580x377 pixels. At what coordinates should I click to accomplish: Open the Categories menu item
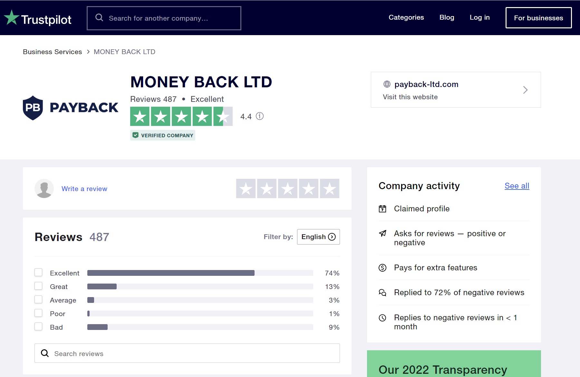click(406, 17)
